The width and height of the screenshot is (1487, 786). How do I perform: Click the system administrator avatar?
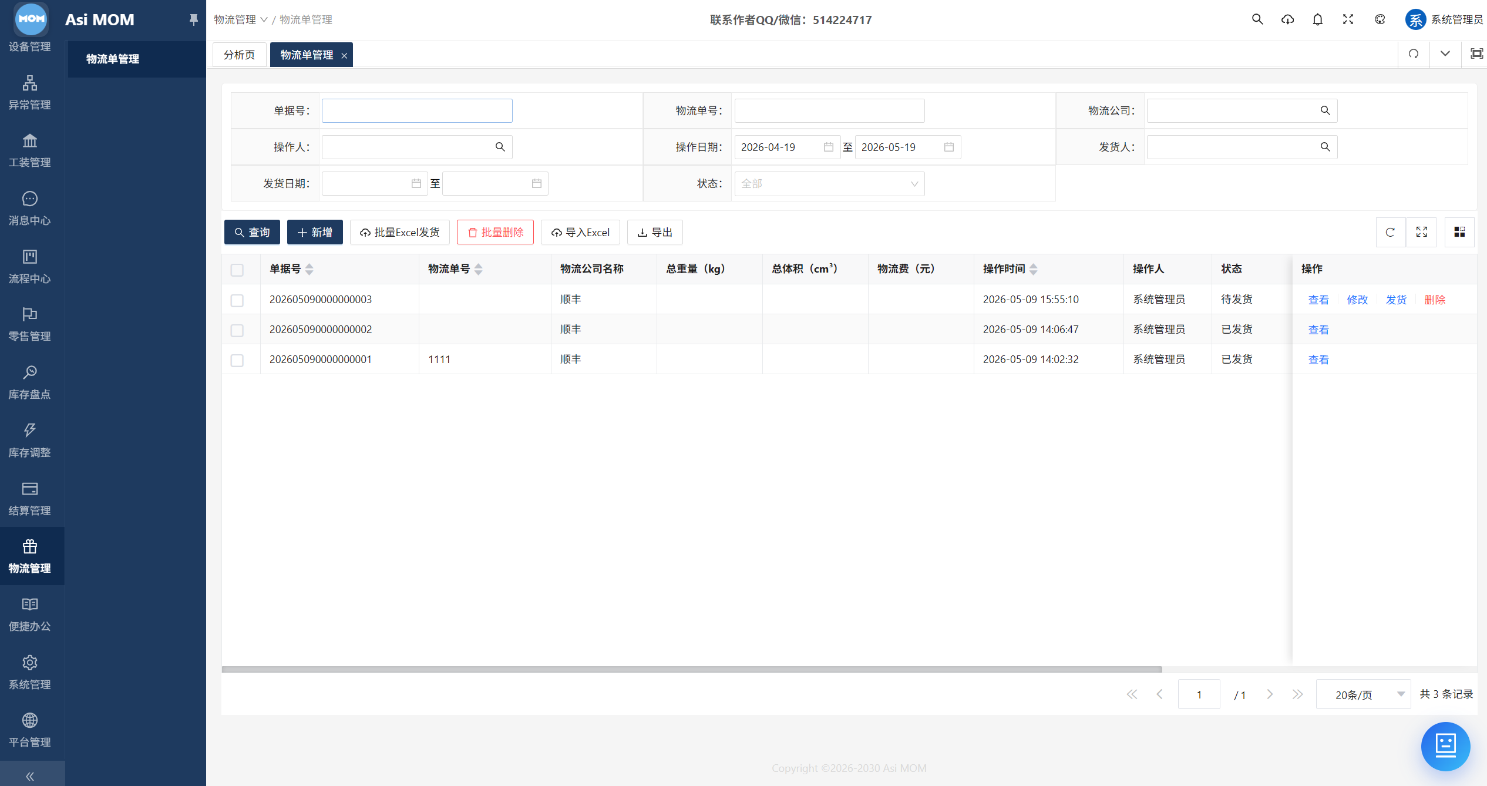pos(1415,19)
